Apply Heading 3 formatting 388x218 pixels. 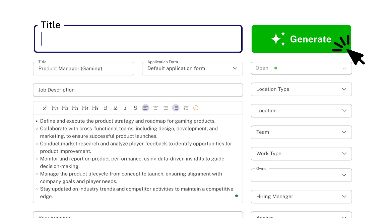[75, 108]
